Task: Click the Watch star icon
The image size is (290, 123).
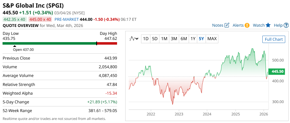Action: pos(268,25)
